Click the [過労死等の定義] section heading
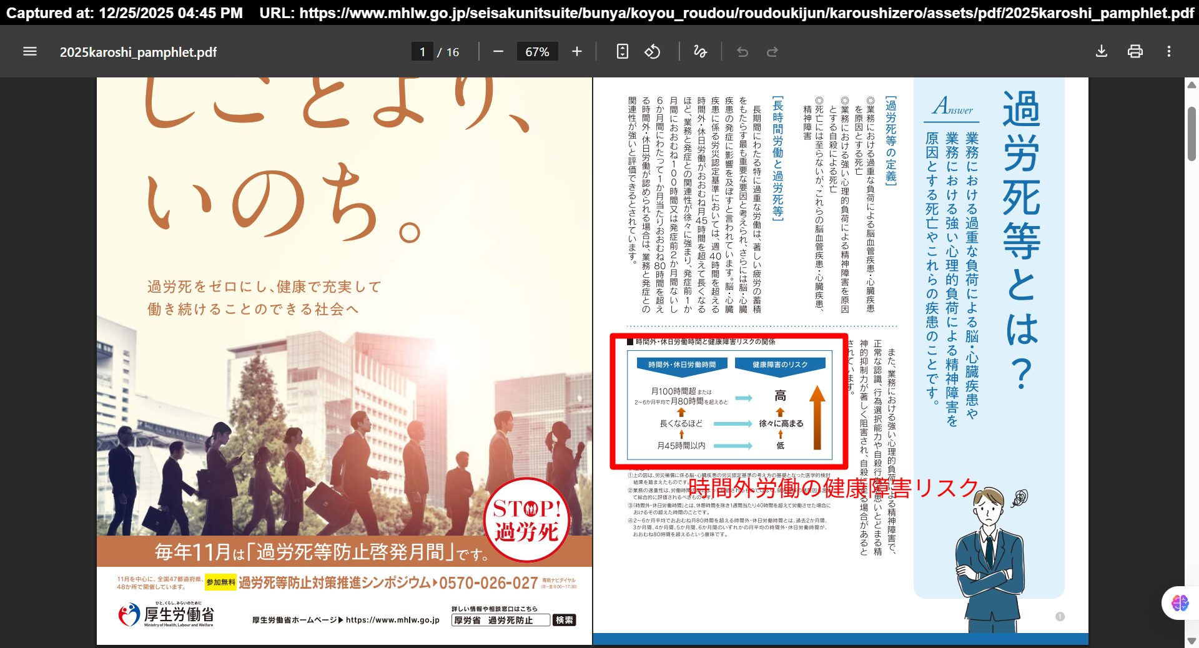 pyautogui.click(x=891, y=140)
